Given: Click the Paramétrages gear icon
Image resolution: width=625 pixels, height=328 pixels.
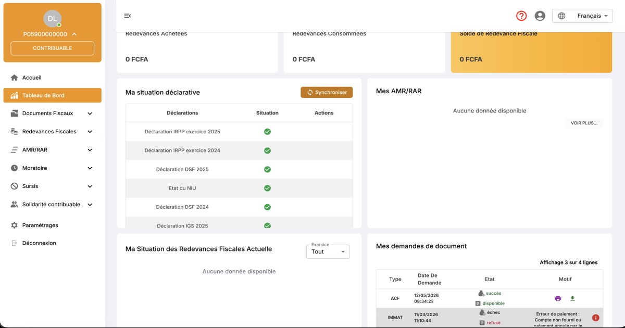Looking at the screenshot, I should [14, 225].
